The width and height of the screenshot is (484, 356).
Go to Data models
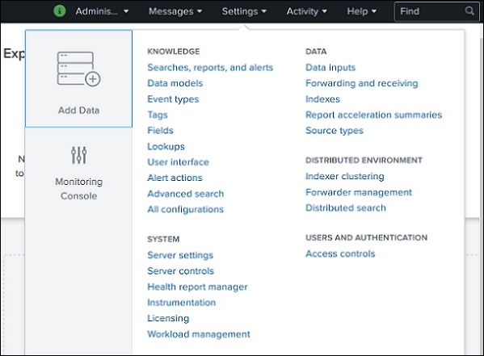coord(175,83)
